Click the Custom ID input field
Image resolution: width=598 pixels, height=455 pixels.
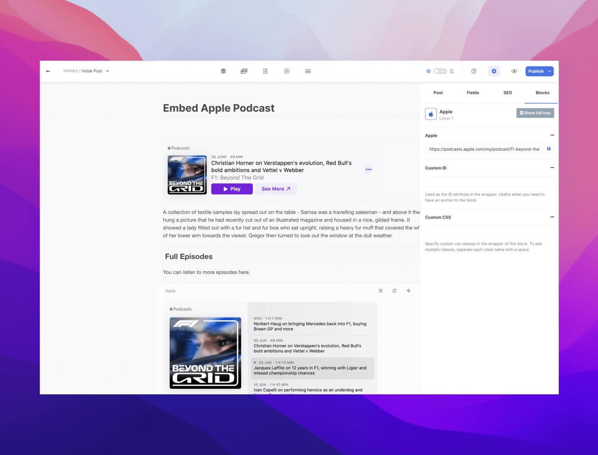click(489, 182)
